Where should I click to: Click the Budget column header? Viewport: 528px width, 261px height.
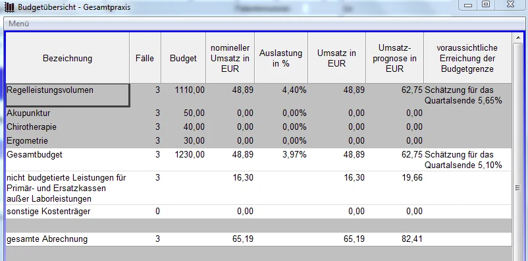click(183, 58)
